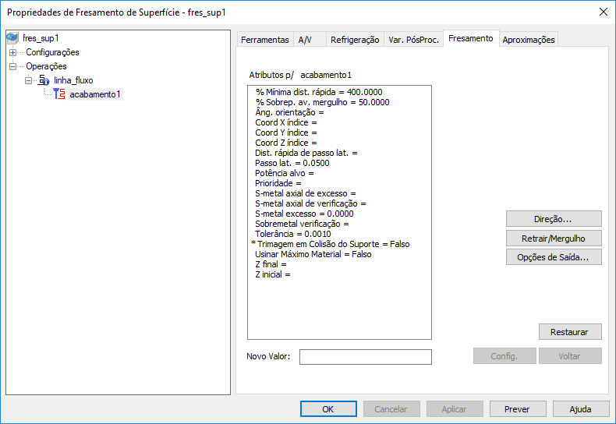Select '% Mínima dist. rápida = 400.0000' attribute
The image size is (616, 424).
(x=319, y=92)
